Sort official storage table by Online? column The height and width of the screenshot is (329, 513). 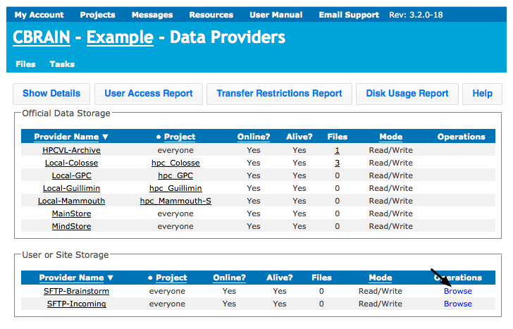254,137
